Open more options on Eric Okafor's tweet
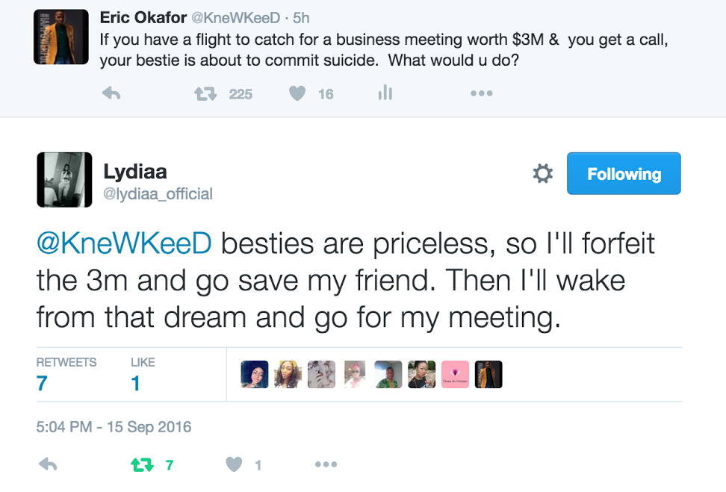Image resolution: width=726 pixels, height=492 pixels. [481, 93]
